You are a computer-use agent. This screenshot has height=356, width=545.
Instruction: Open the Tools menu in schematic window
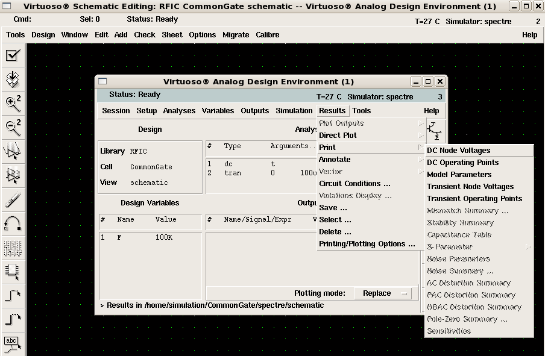(15, 35)
